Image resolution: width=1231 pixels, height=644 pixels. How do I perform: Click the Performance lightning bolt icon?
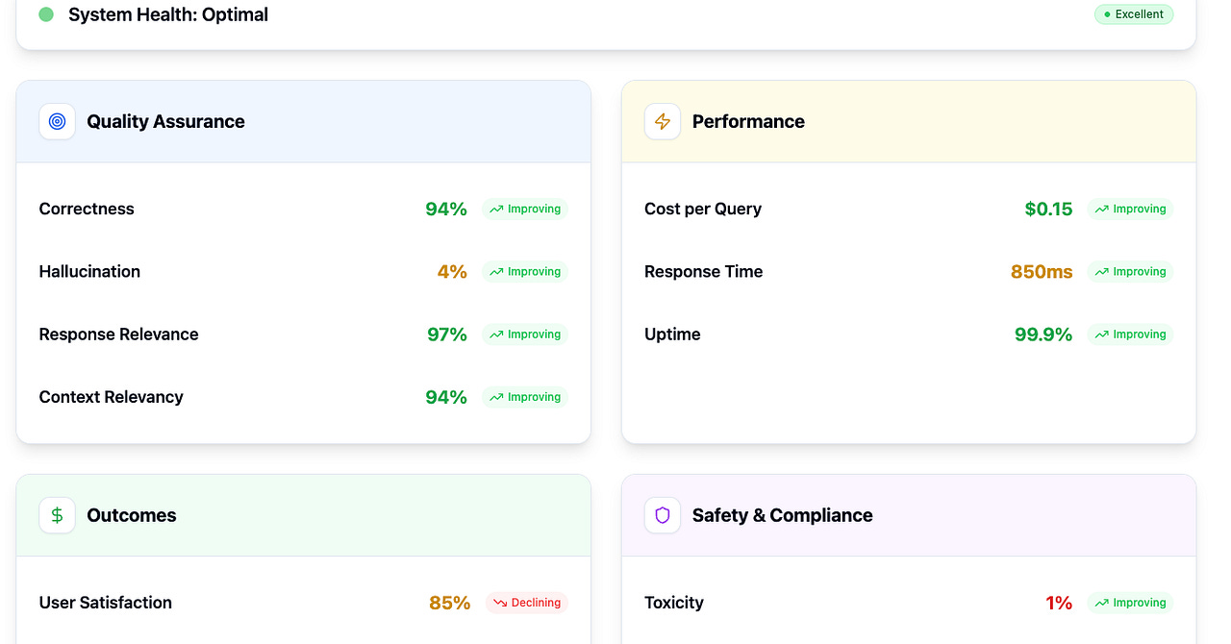pos(663,121)
